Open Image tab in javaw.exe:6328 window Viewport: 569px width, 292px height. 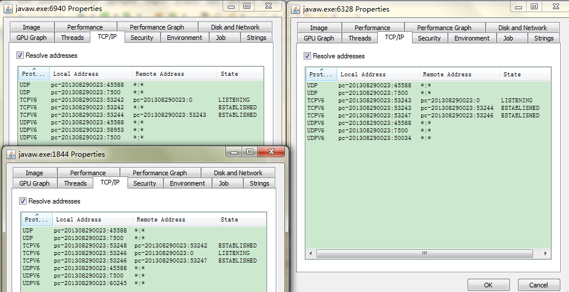tap(319, 28)
